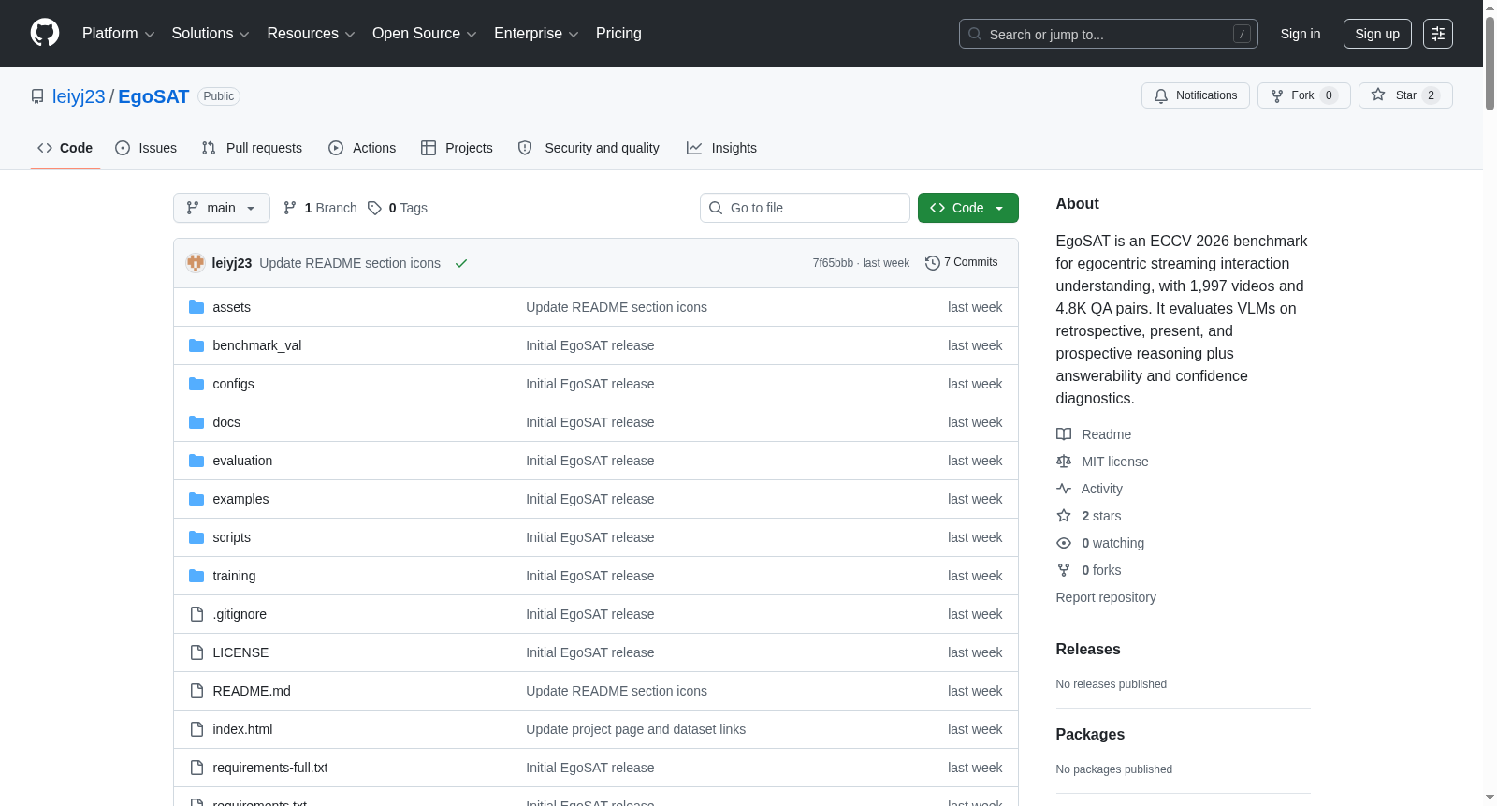Open the Pull requests tab
Screen dimensions: 1497x806
(x=252, y=148)
